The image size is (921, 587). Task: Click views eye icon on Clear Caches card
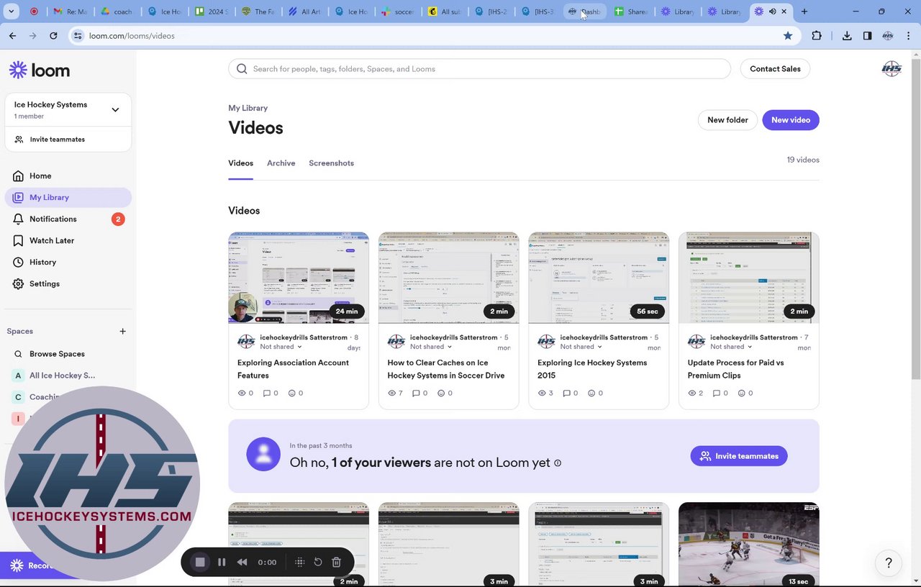392,393
